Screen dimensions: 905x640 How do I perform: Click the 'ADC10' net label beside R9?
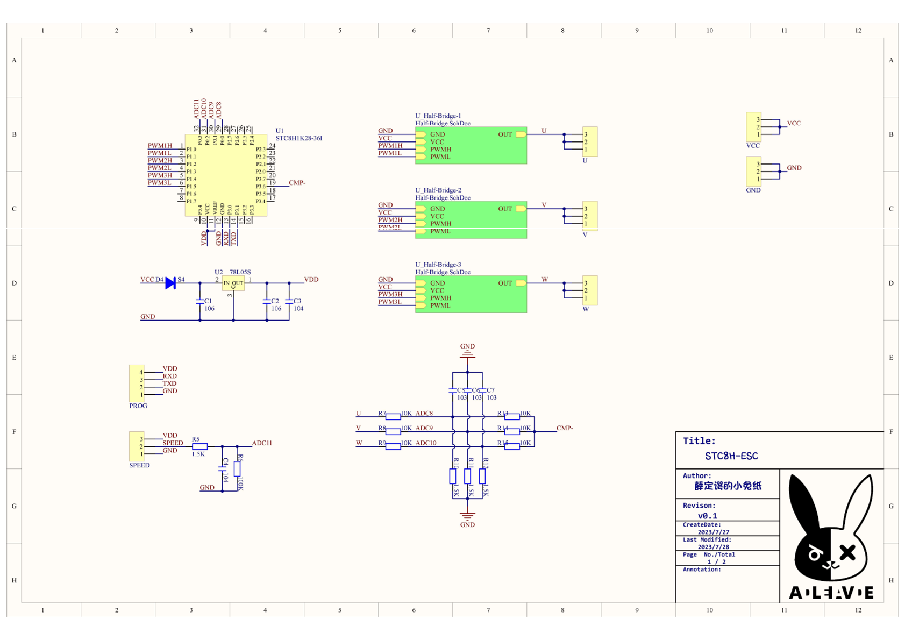tap(426, 443)
